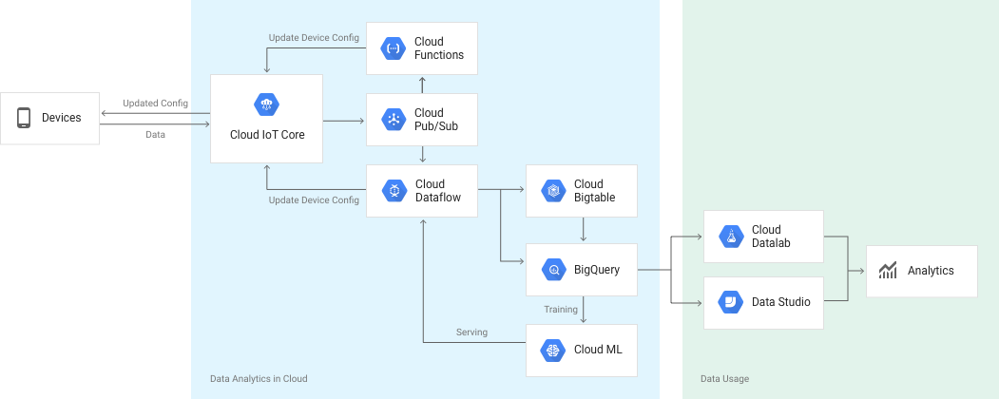Select the 'Serving' label on arrow
Screen dimensions: 999x399
[x=471, y=332]
